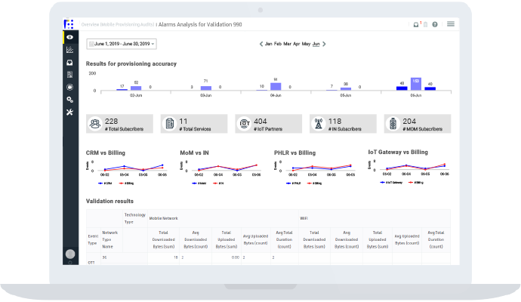The width and height of the screenshot is (521, 302).
Task: Toggle the #Billing legend in CRM vs Billing
Action: [x=127, y=183]
